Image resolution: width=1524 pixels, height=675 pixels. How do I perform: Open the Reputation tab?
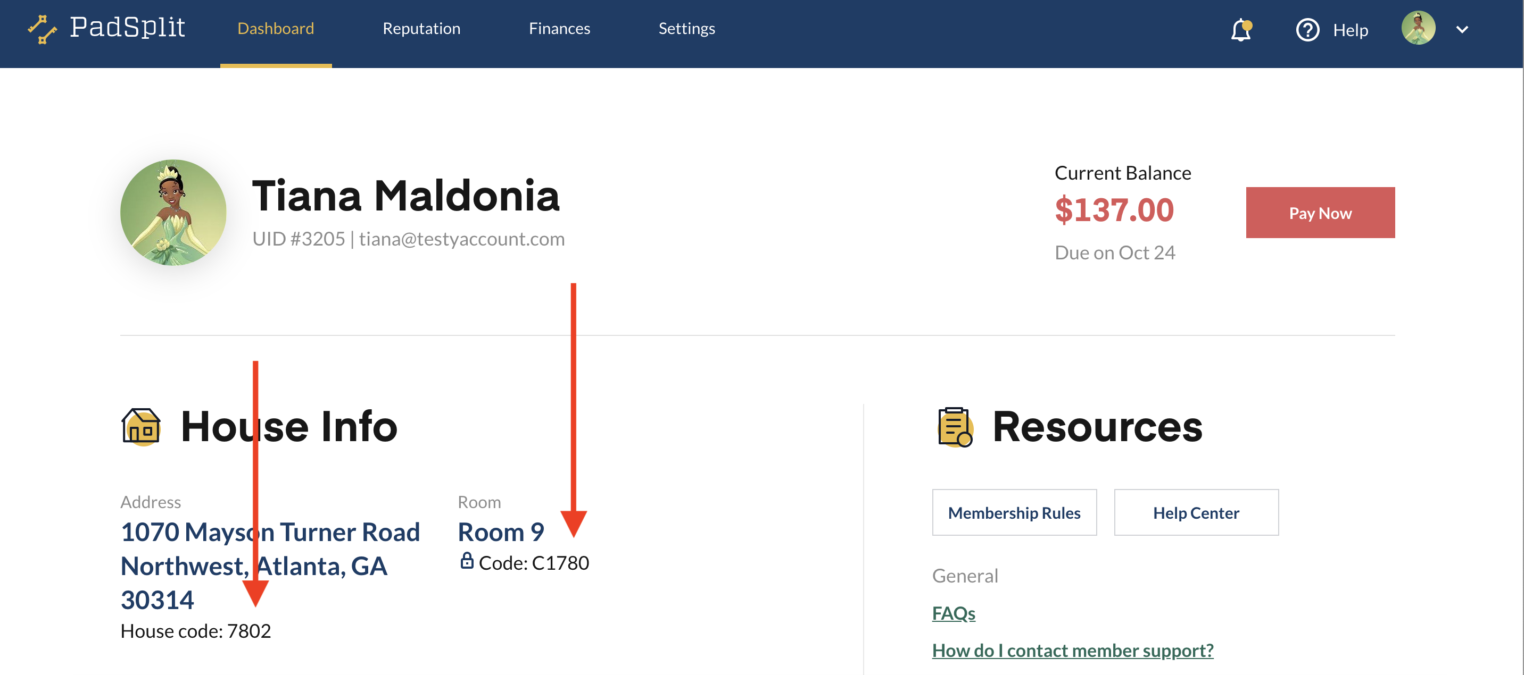421,28
